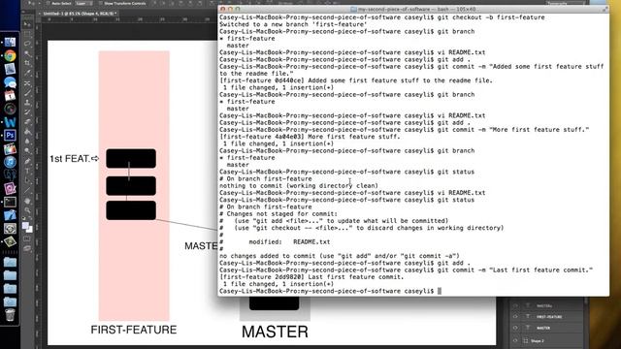This screenshot has height=349, width=621.
Task: Select the Dodge tool
Action: coord(27,151)
